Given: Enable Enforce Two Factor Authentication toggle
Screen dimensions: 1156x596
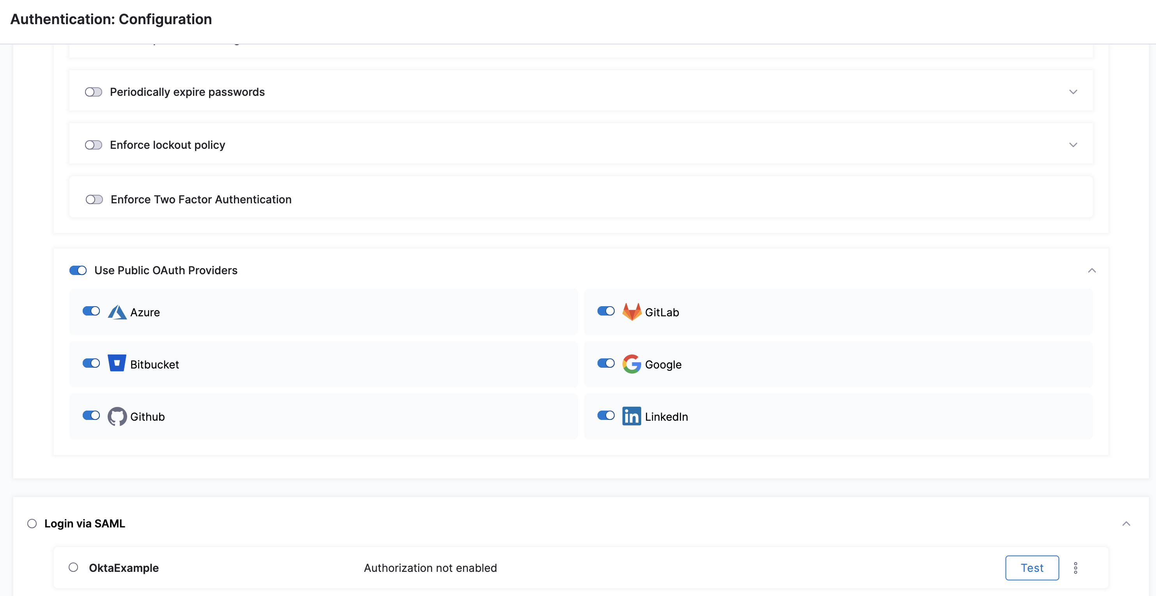Looking at the screenshot, I should (94, 199).
